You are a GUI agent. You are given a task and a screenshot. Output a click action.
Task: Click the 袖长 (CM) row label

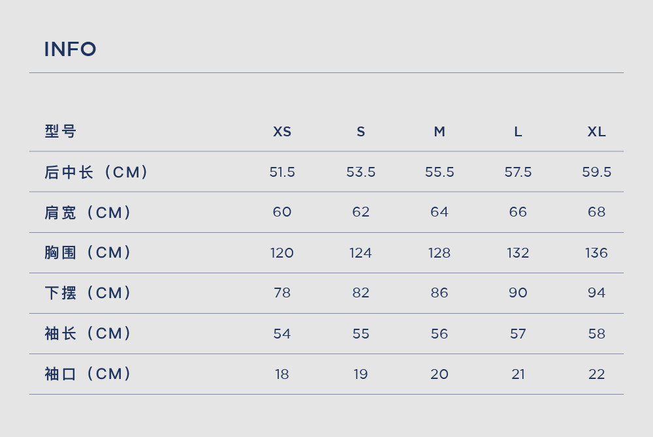coord(88,333)
